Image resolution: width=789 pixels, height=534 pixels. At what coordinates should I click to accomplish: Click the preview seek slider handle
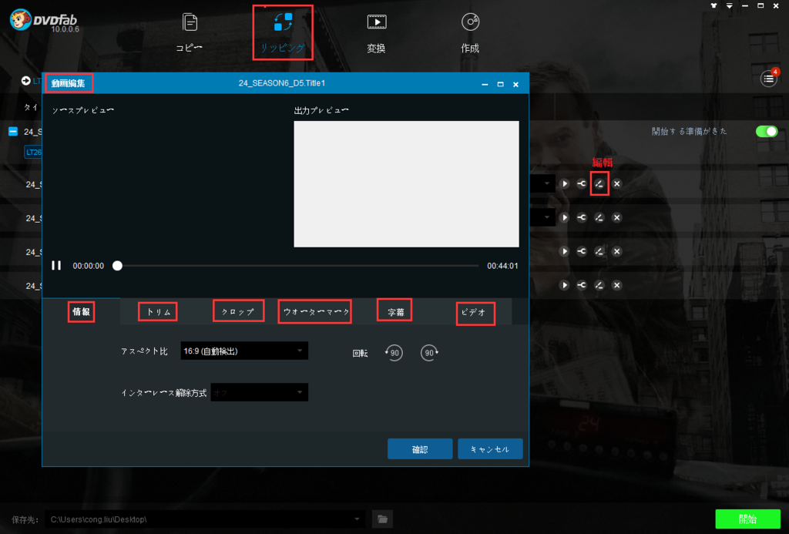coord(117,265)
